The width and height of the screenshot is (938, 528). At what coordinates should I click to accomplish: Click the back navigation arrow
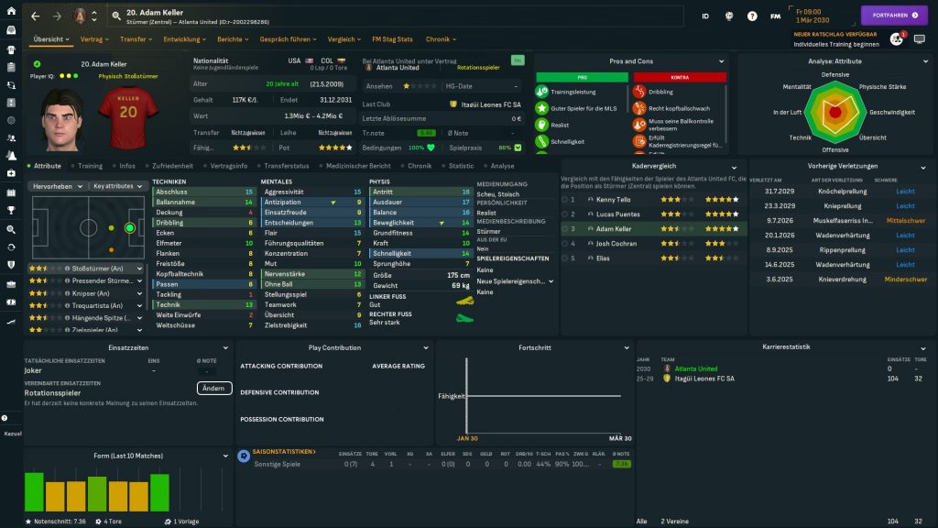point(36,16)
